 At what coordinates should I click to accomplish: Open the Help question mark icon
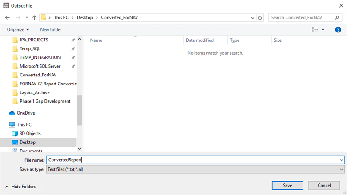coord(338,29)
